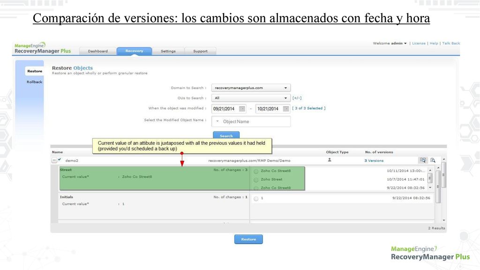Click the blue Search button
The image size is (480, 270).
point(226,135)
